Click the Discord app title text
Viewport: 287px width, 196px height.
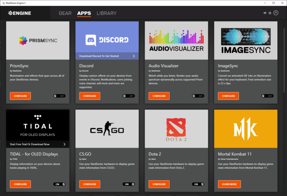pyautogui.click(x=86, y=66)
